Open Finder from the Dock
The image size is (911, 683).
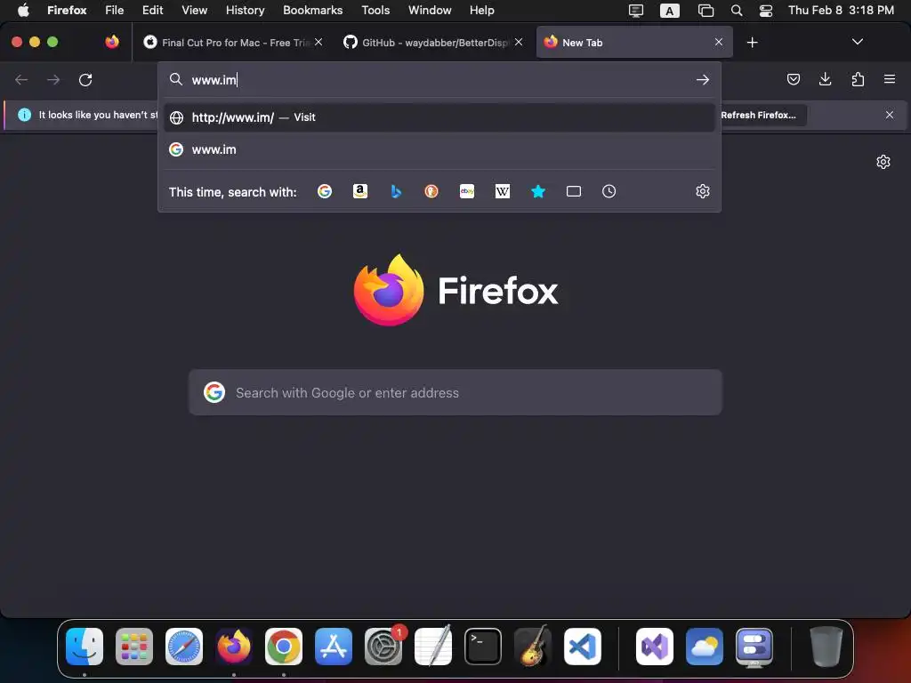85,646
